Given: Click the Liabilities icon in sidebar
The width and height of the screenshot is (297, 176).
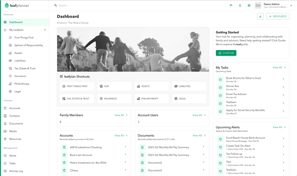Looking at the screenshot, I should tap(10, 61).
